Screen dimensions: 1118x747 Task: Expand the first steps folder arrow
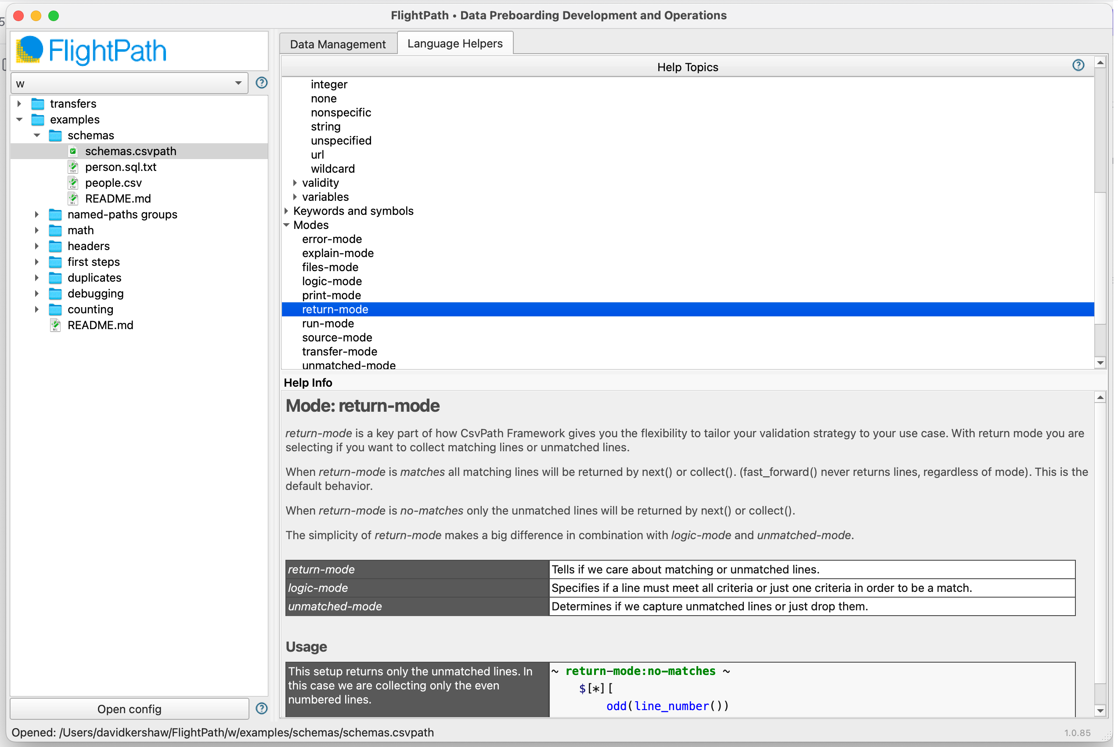click(x=36, y=262)
